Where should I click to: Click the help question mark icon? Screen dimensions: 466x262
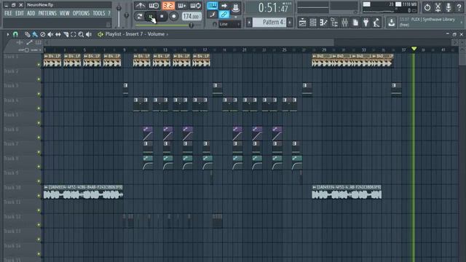pyautogui.click(x=459, y=8)
